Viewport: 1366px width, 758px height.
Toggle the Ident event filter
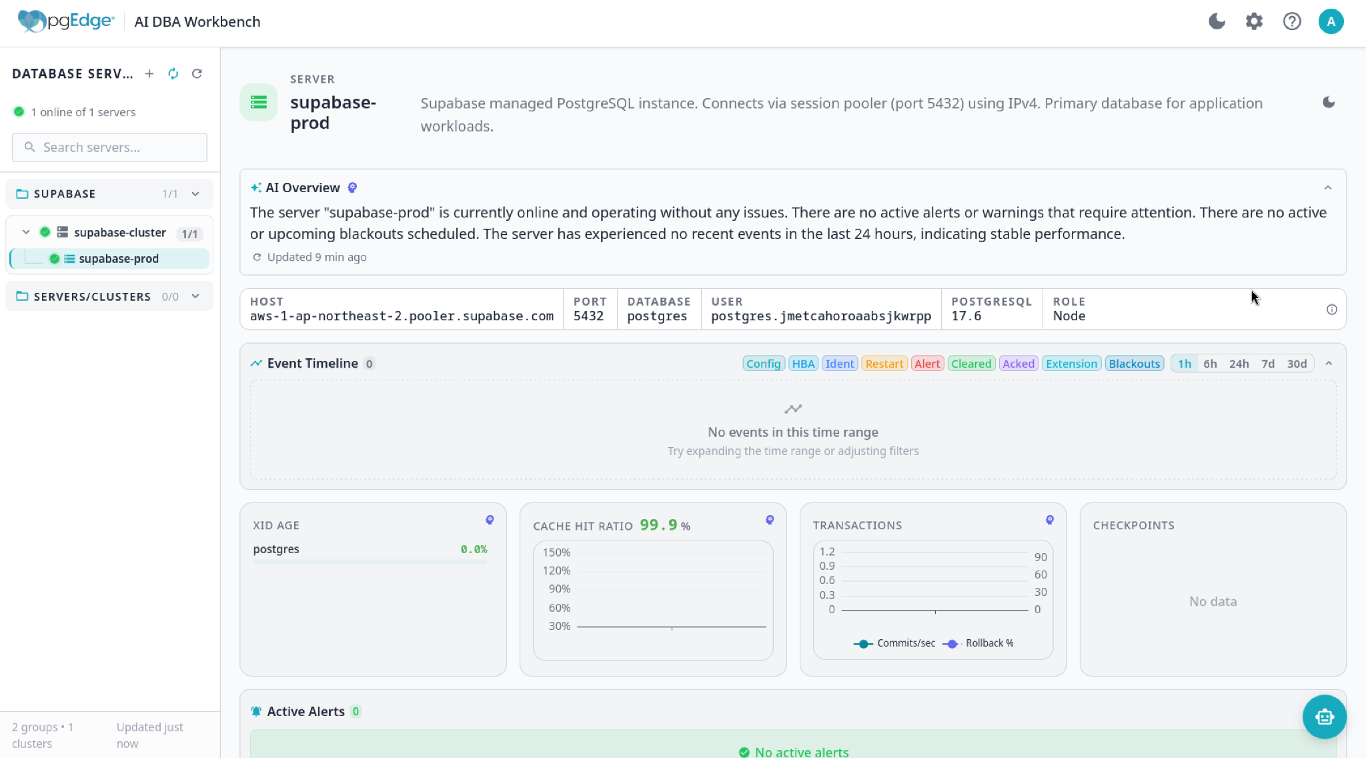click(840, 364)
